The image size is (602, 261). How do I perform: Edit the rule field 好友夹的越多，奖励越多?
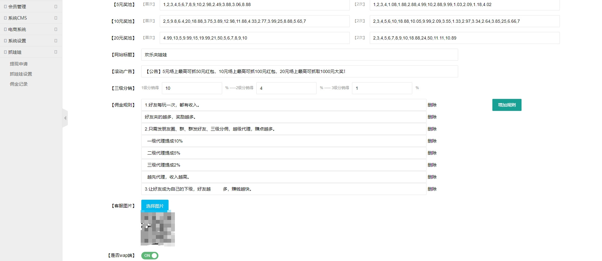click(284, 117)
